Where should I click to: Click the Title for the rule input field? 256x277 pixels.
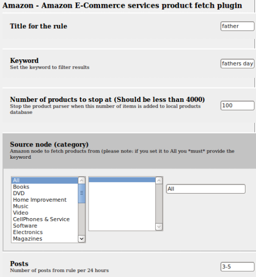(x=237, y=26)
